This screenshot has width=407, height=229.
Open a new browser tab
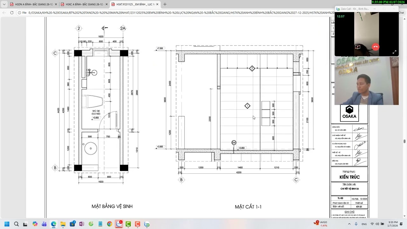(165, 4)
